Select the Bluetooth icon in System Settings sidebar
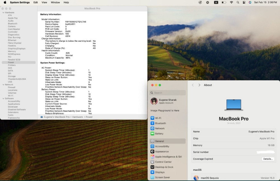The height and width of the screenshot is (181, 280). (x=152, y=123)
